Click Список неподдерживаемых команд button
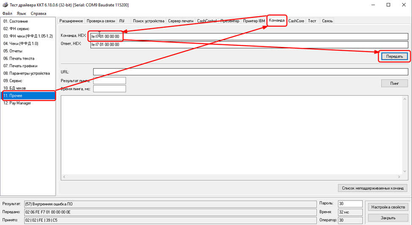The width and height of the screenshot is (412, 225). (x=373, y=188)
